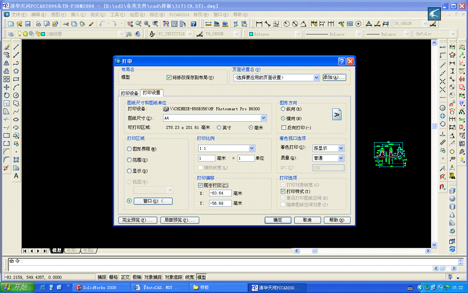Select the Rotate tool in the left toolbar

tap(7, 95)
